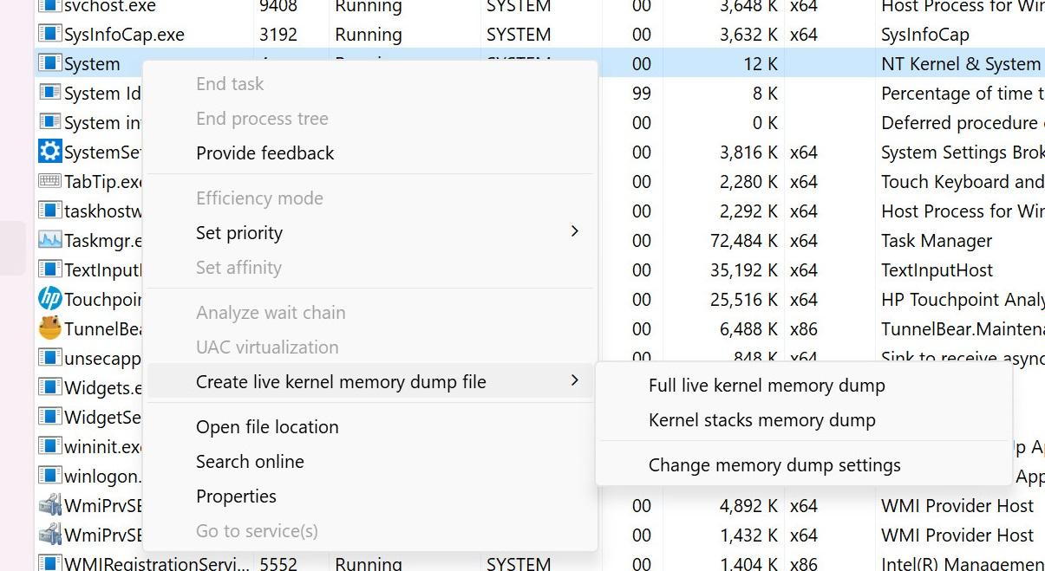Viewport: 1045px width, 571px height.
Task: Click the TunnelBear bear icon
Action: coord(50,328)
